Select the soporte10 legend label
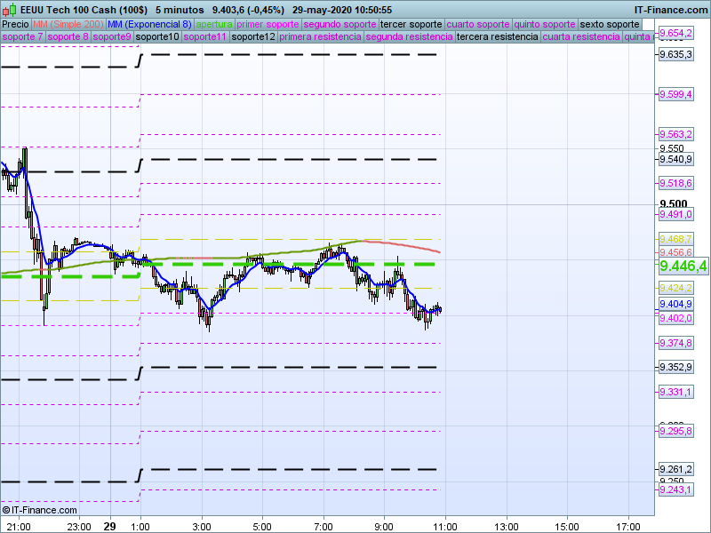 coord(159,37)
